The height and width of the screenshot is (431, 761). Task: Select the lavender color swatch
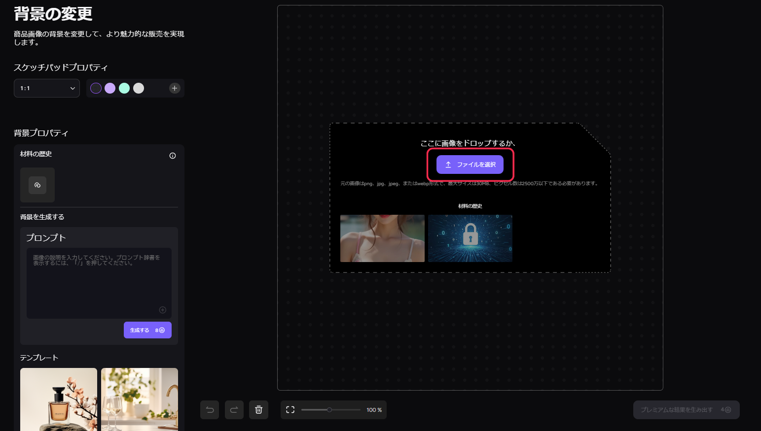click(110, 88)
